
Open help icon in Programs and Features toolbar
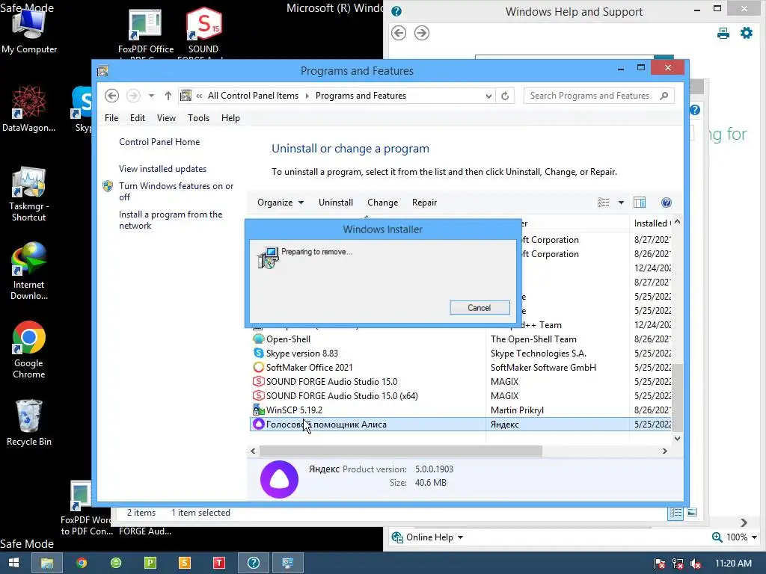tap(666, 203)
